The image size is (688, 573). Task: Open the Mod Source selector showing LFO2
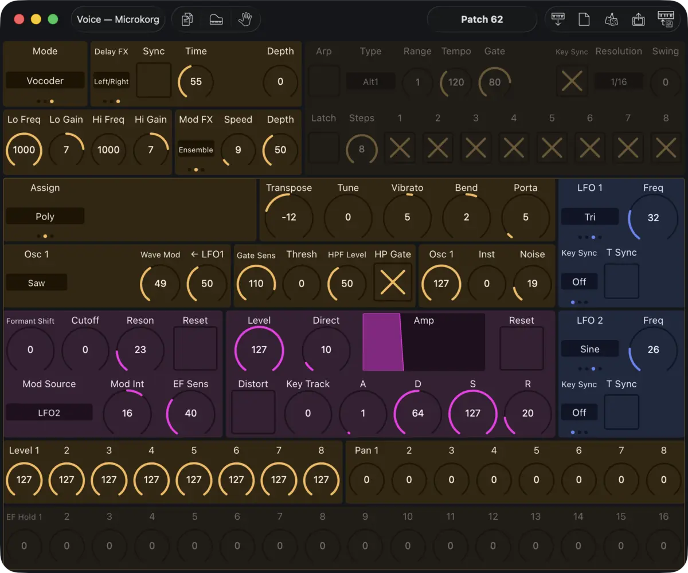click(49, 413)
